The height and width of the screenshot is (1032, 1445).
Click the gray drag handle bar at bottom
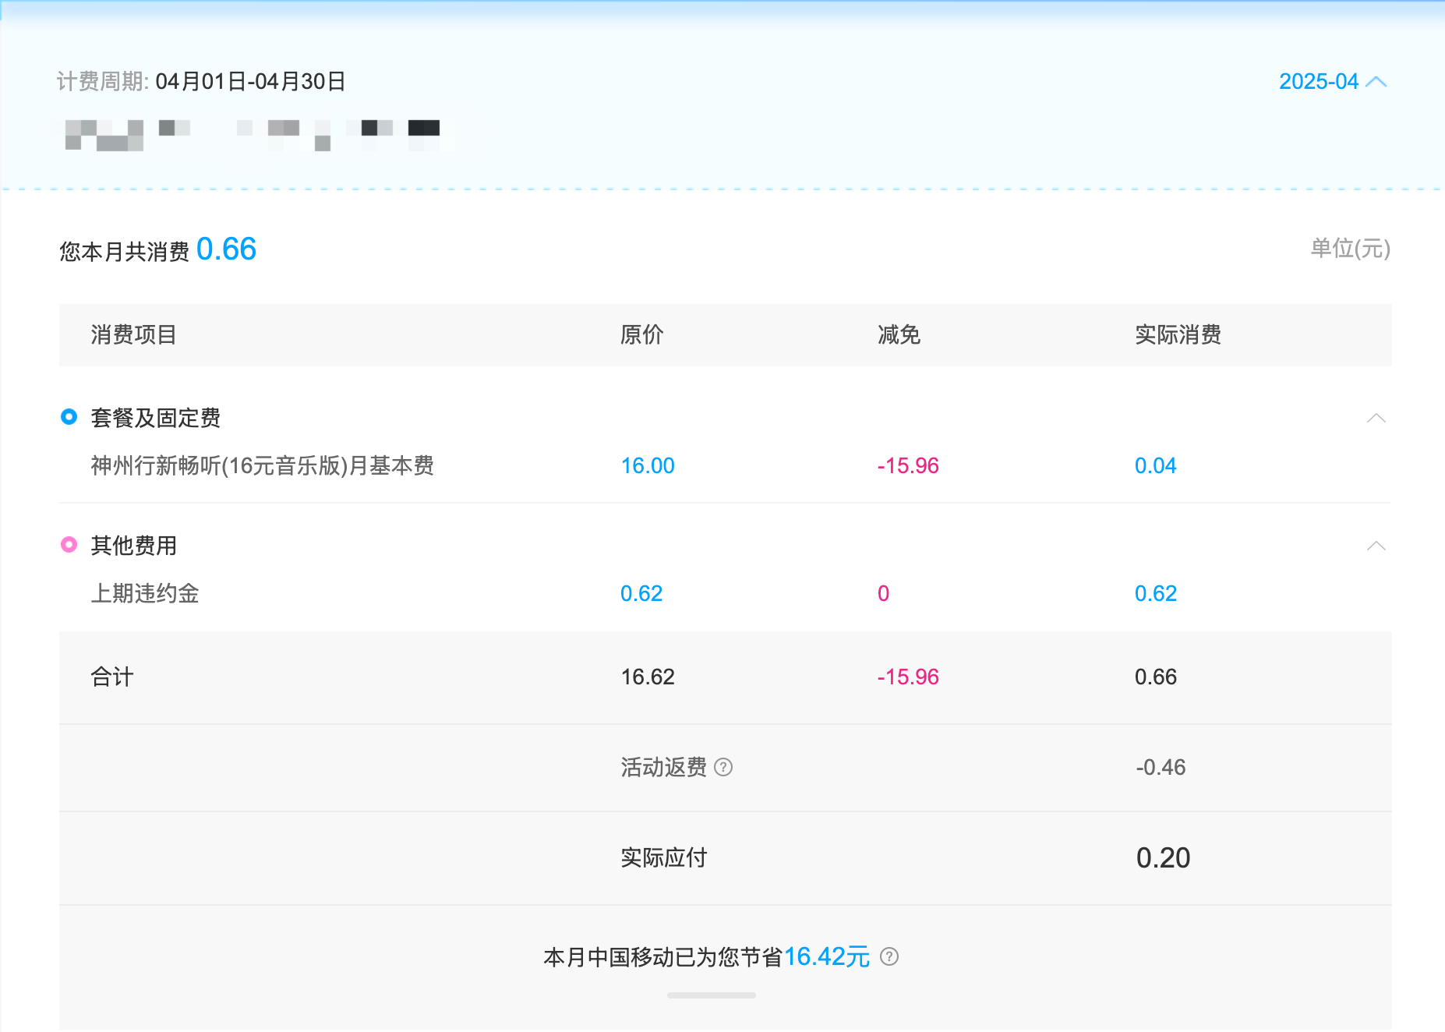coord(711,995)
